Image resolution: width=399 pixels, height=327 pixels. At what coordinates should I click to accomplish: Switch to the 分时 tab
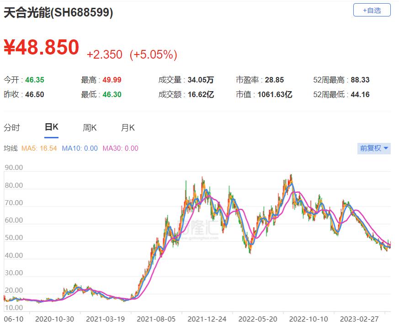pos(12,127)
